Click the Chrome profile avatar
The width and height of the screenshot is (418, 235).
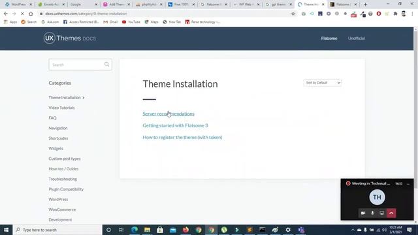point(404,14)
